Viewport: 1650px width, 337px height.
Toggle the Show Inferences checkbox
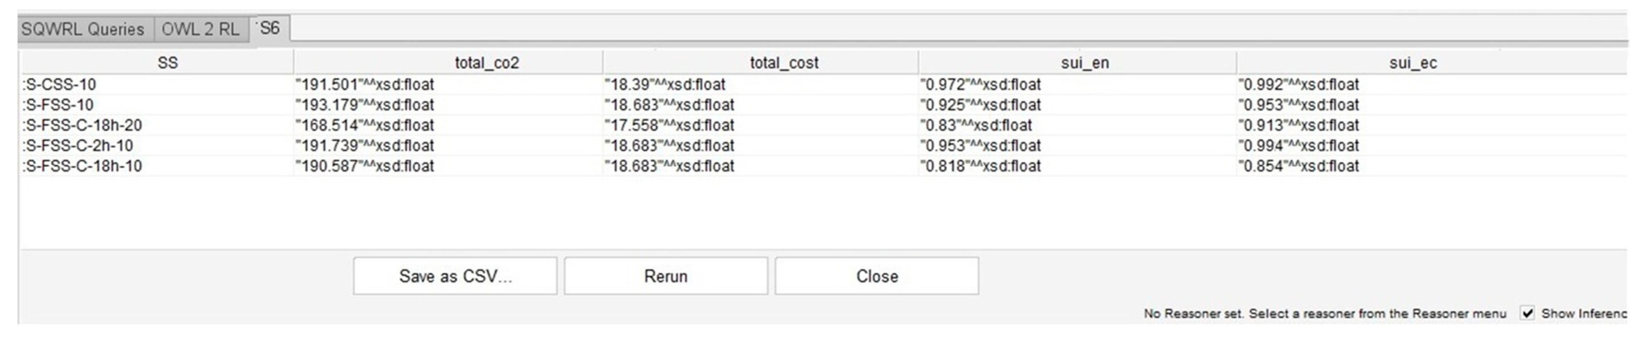(x=1528, y=313)
